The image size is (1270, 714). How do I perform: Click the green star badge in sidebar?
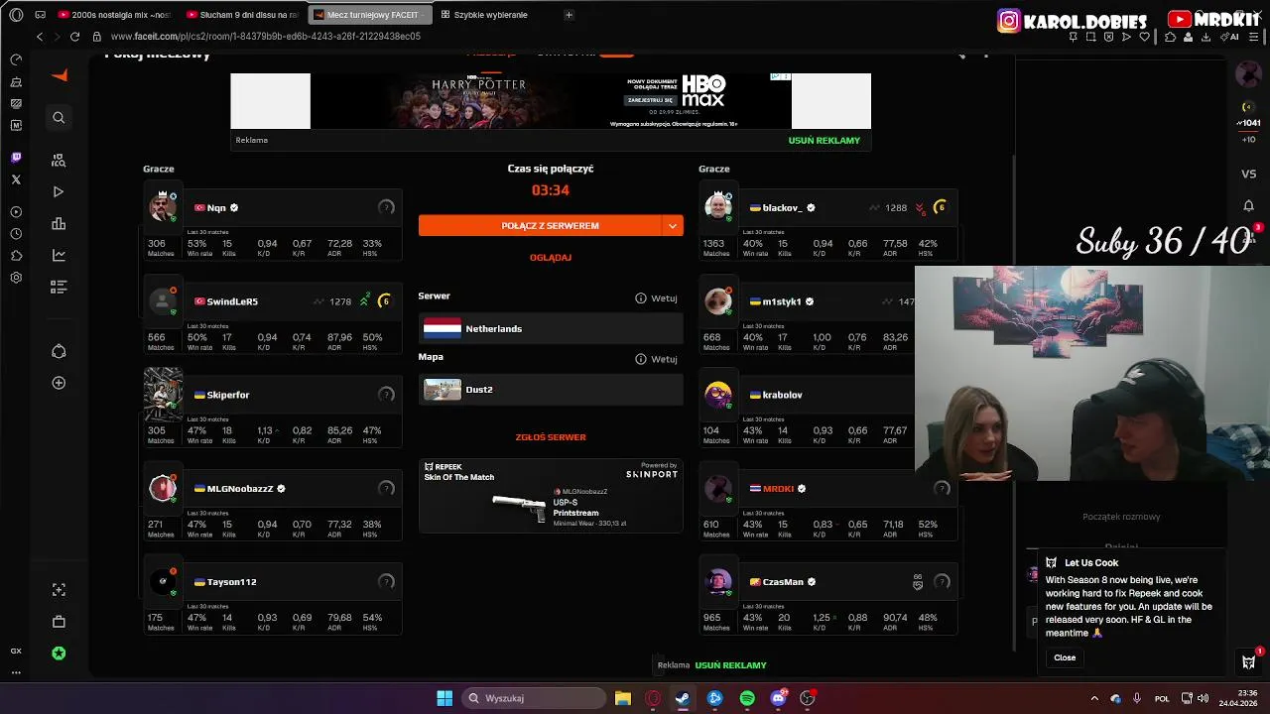point(59,654)
